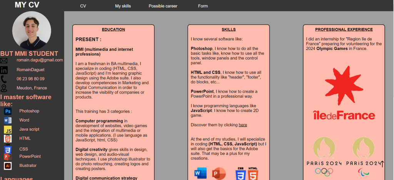The image size is (394, 180).
Task: Click the HTML5 icon in sidebar
Action: (8, 138)
